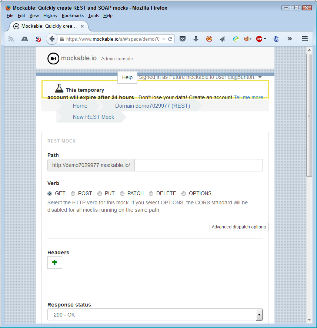Image resolution: width=317 pixels, height=328 pixels.
Task: Add a new header using the green plus icon
Action: (x=54, y=262)
